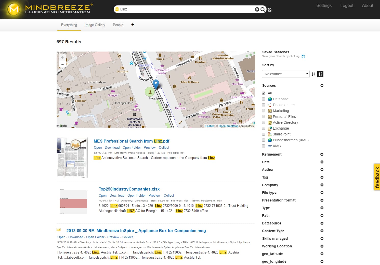Check the Database source checkbox
380x265 pixels.
click(264, 99)
